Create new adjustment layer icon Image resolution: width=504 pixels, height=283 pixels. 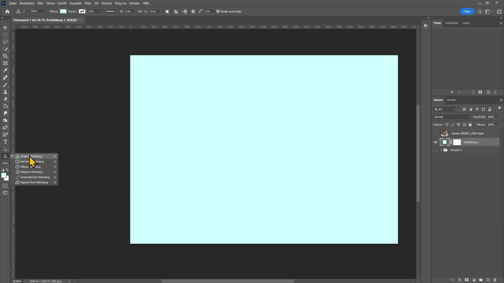pyautogui.click(x=474, y=280)
